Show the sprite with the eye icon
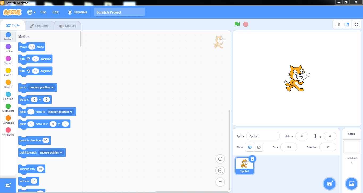This screenshot has height=193, width=363. [250, 147]
